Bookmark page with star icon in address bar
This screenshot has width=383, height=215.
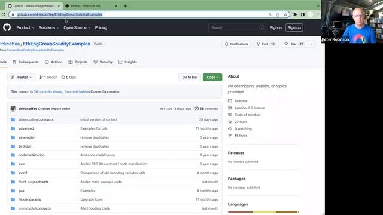(285, 14)
